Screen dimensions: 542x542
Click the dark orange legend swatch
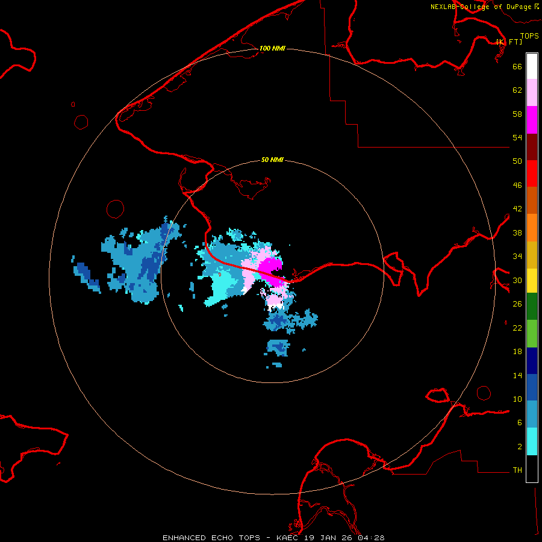pyautogui.click(x=532, y=201)
